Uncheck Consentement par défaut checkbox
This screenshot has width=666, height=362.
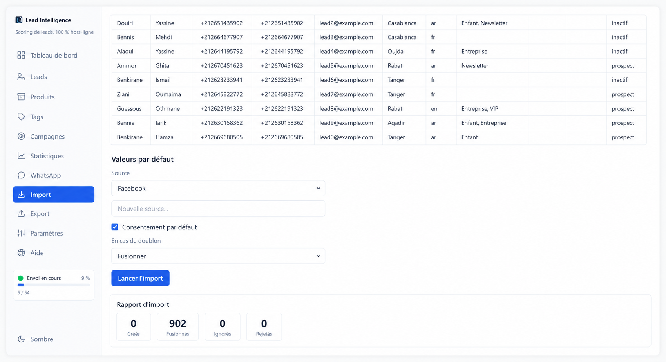tap(115, 227)
